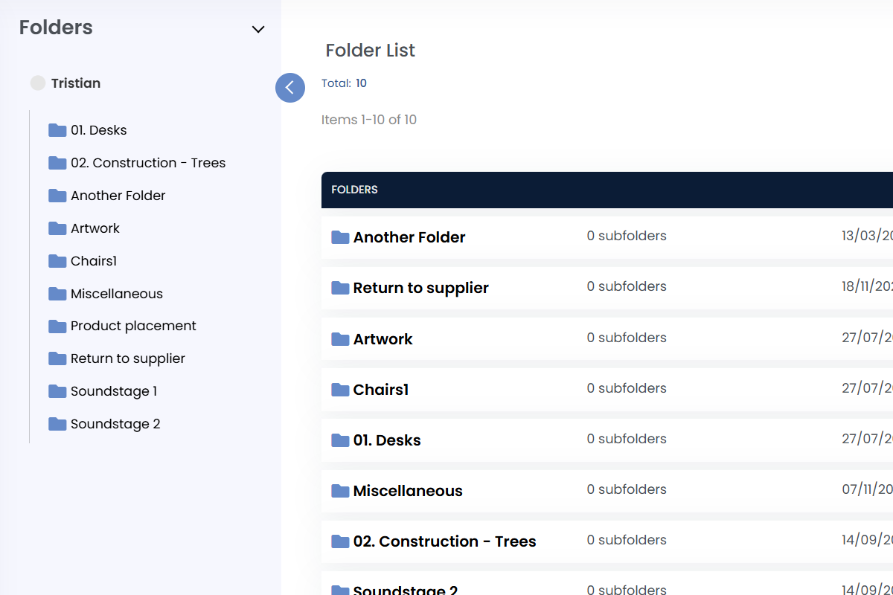893x595 pixels.
Task: Click folder icon for Artwork in sidebar
Action: (x=57, y=228)
